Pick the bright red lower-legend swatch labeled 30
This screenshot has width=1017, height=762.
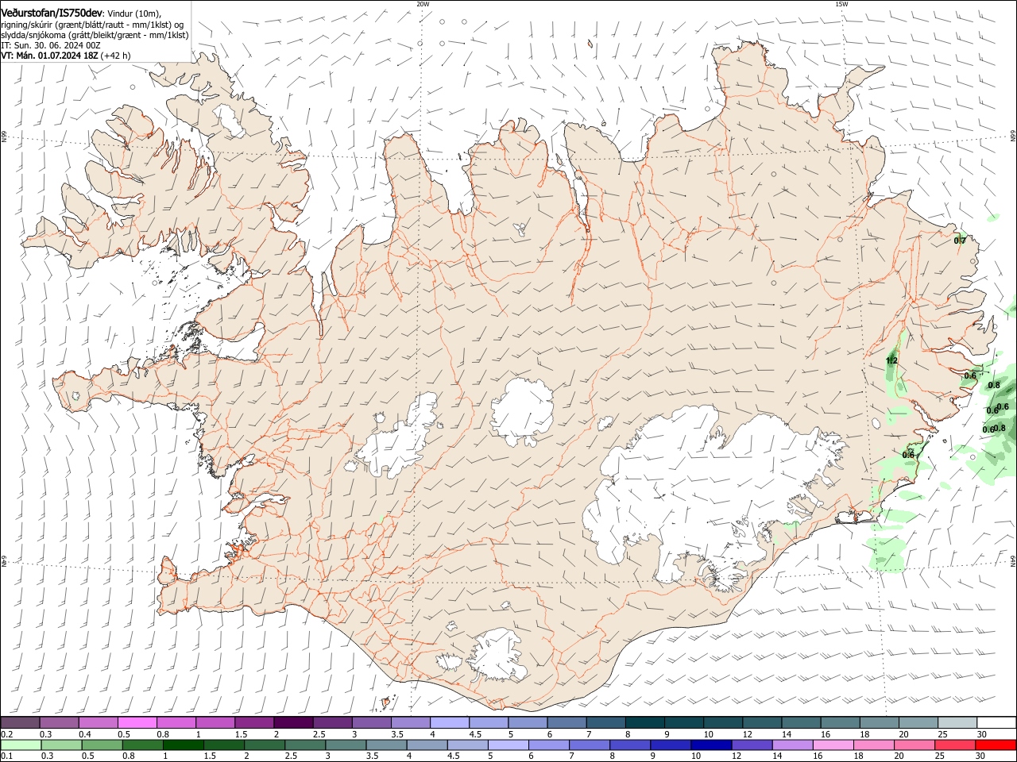pyautogui.click(x=996, y=745)
